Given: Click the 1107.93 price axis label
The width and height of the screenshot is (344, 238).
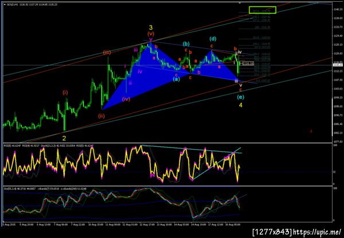Looking at the screenshot, I should (338, 80).
